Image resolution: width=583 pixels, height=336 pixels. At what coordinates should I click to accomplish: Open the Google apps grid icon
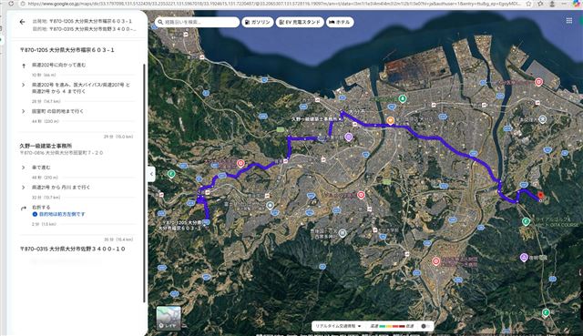[x=568, y=21]
